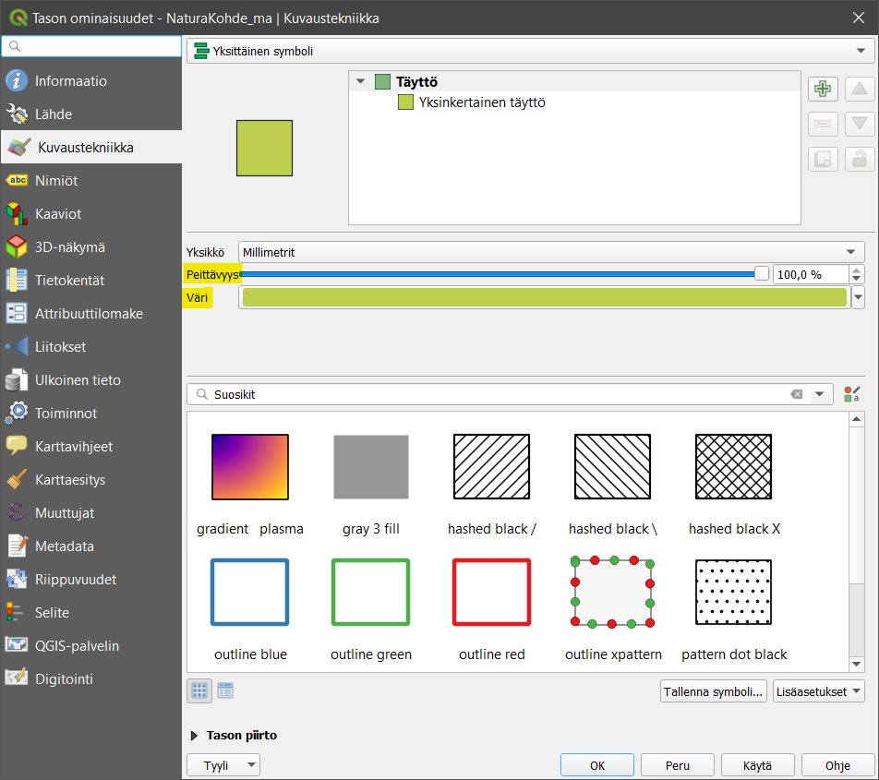Screen dimensions: 879x780
Task: Add a new symbol layer with plus icon
Action: point(822,90)
